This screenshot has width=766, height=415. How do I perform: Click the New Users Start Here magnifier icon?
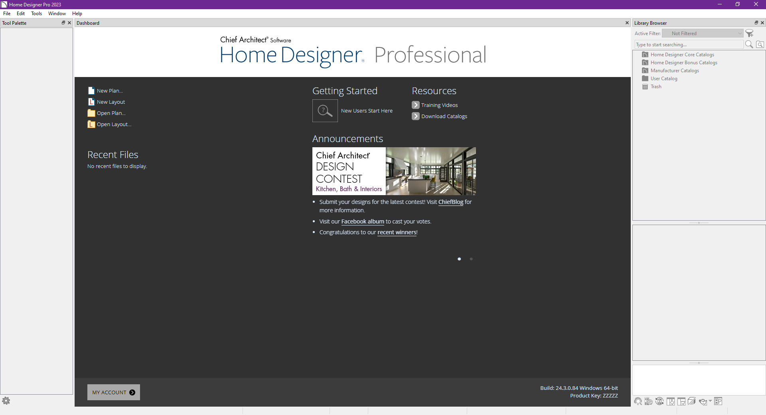point(325,111)
